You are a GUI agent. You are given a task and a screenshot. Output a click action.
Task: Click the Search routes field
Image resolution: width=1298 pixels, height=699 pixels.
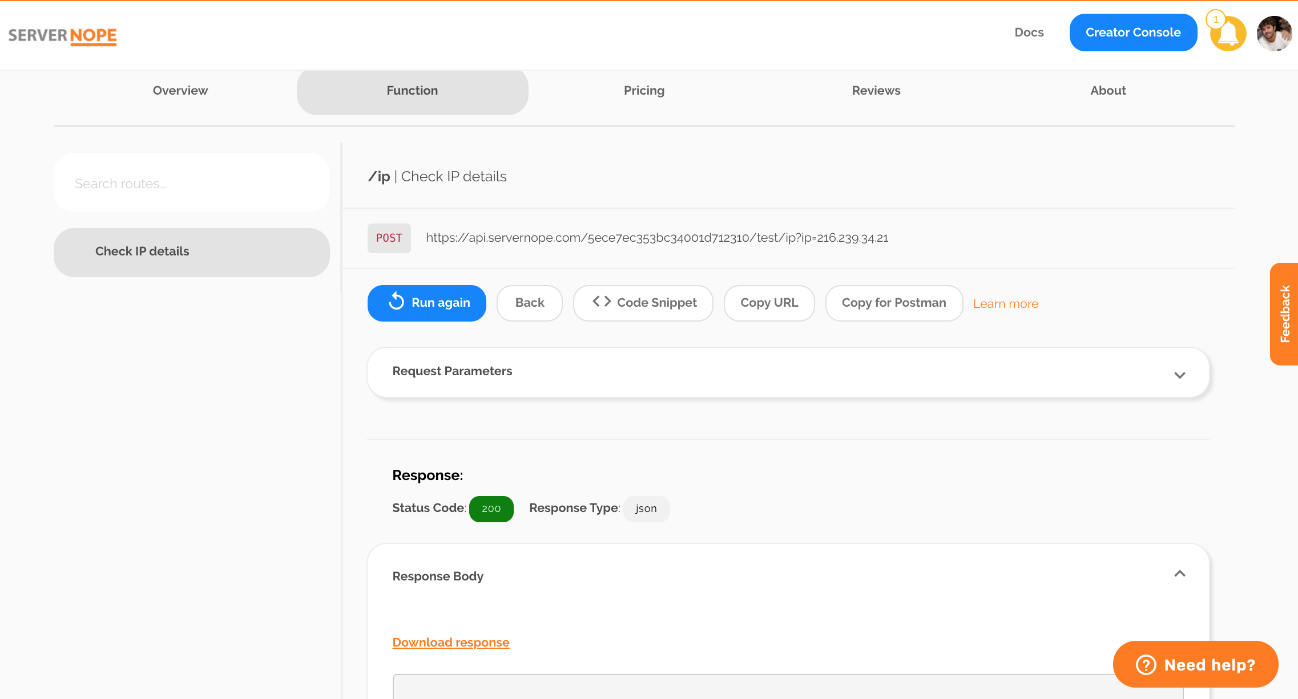tap(191, 182)
